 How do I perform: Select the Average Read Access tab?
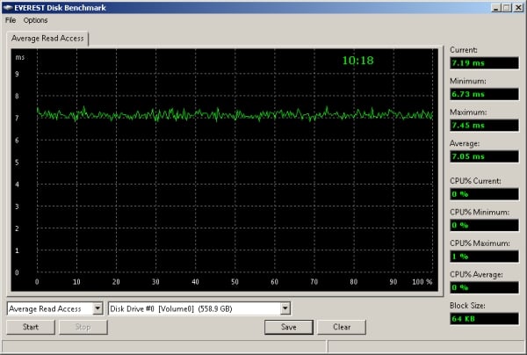(x=48, y=38)
